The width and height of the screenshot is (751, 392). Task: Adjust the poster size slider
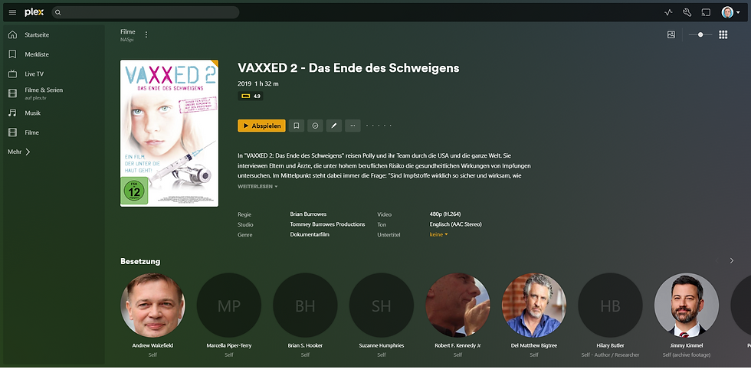700,34
